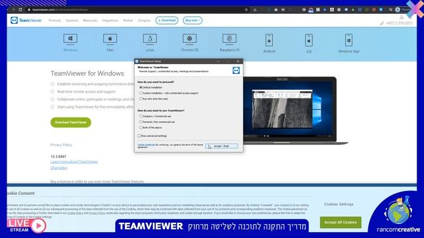
Task: Click the TeamViewer logo in the Setup dialog
Action: (236, 71)
